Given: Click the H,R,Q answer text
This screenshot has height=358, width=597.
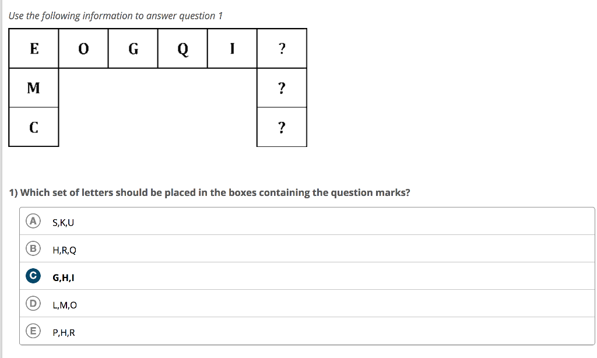Looking at the screenshot, I should 64,250.
